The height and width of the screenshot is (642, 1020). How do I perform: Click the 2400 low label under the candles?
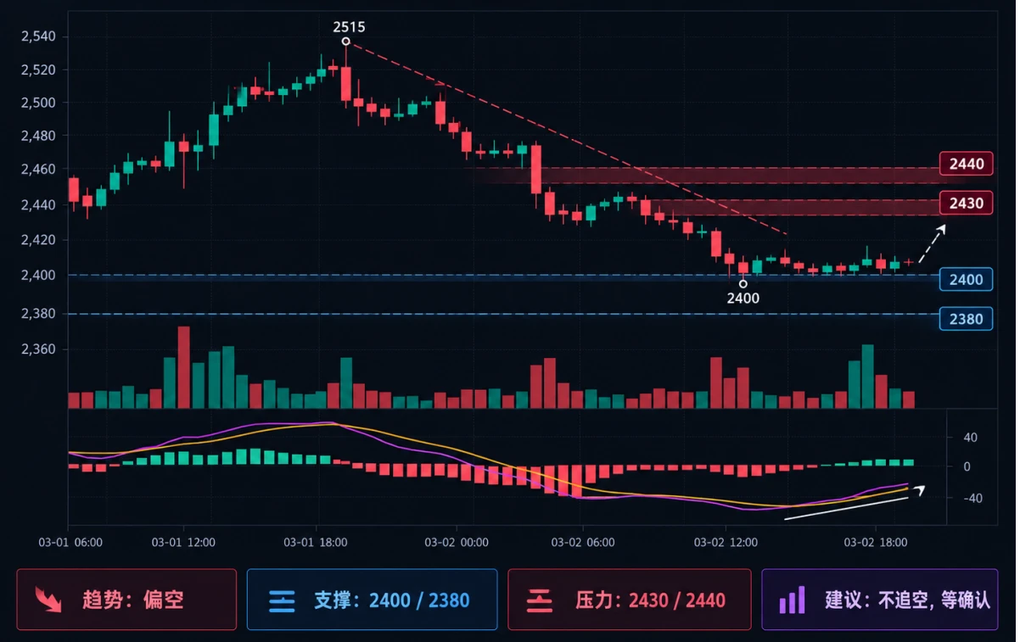point(743,298)
